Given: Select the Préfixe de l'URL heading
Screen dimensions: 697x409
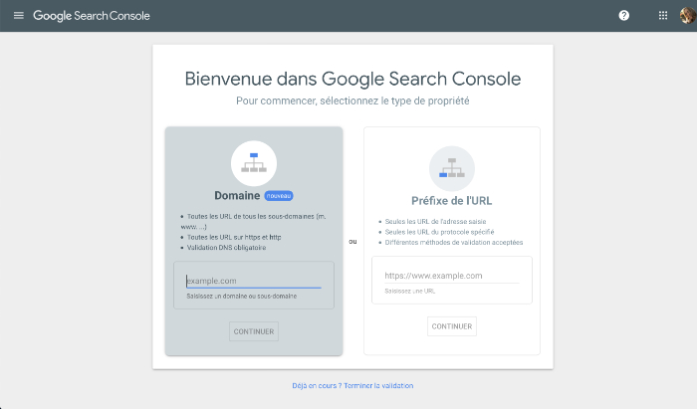Looking at the screenshot, I should 451,200.
